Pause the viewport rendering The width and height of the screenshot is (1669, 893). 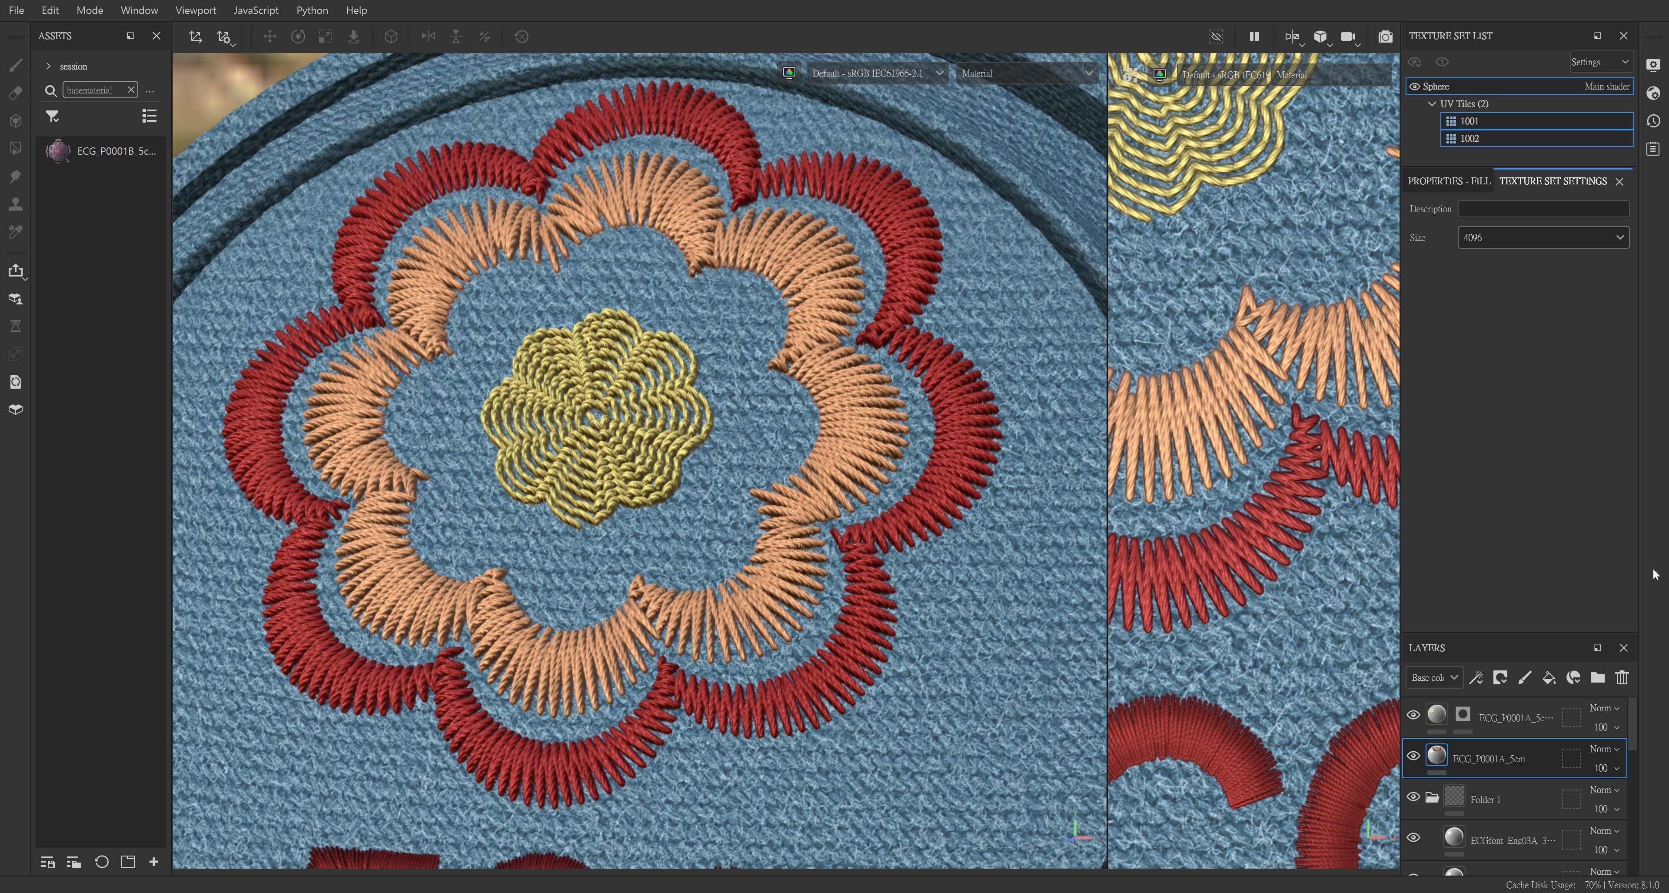pos(1253,36)
